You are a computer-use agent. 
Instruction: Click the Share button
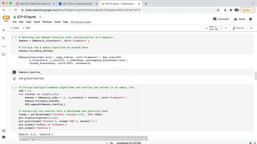pos(239,19)
